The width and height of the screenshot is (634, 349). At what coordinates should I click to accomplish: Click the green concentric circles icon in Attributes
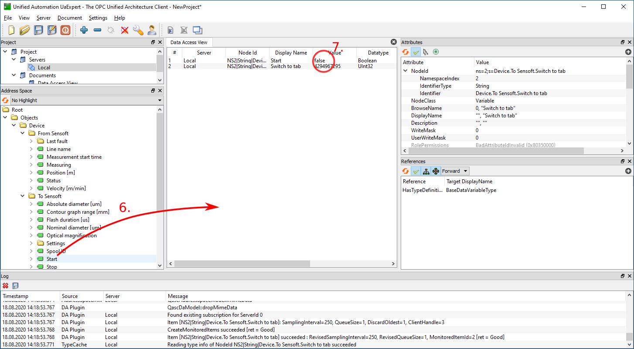tap(436, 52)
